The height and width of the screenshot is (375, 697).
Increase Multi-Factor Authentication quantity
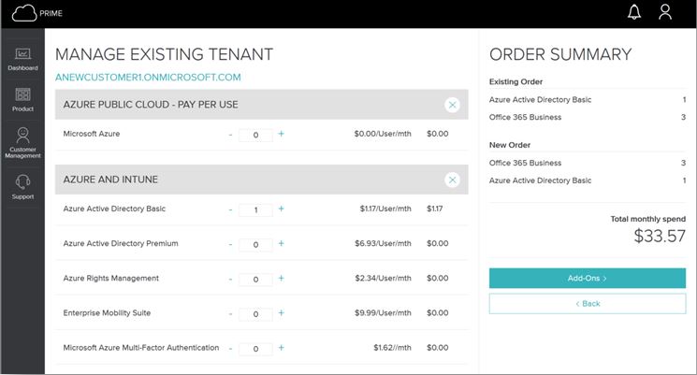(281, 349)
